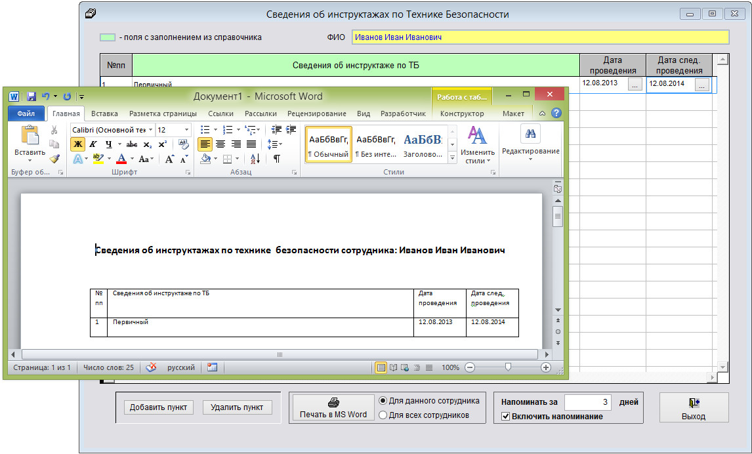Click the Format Painter brush icon
Image resolution: width=752 pixels, height=454 pixels.
pos(54,158)
